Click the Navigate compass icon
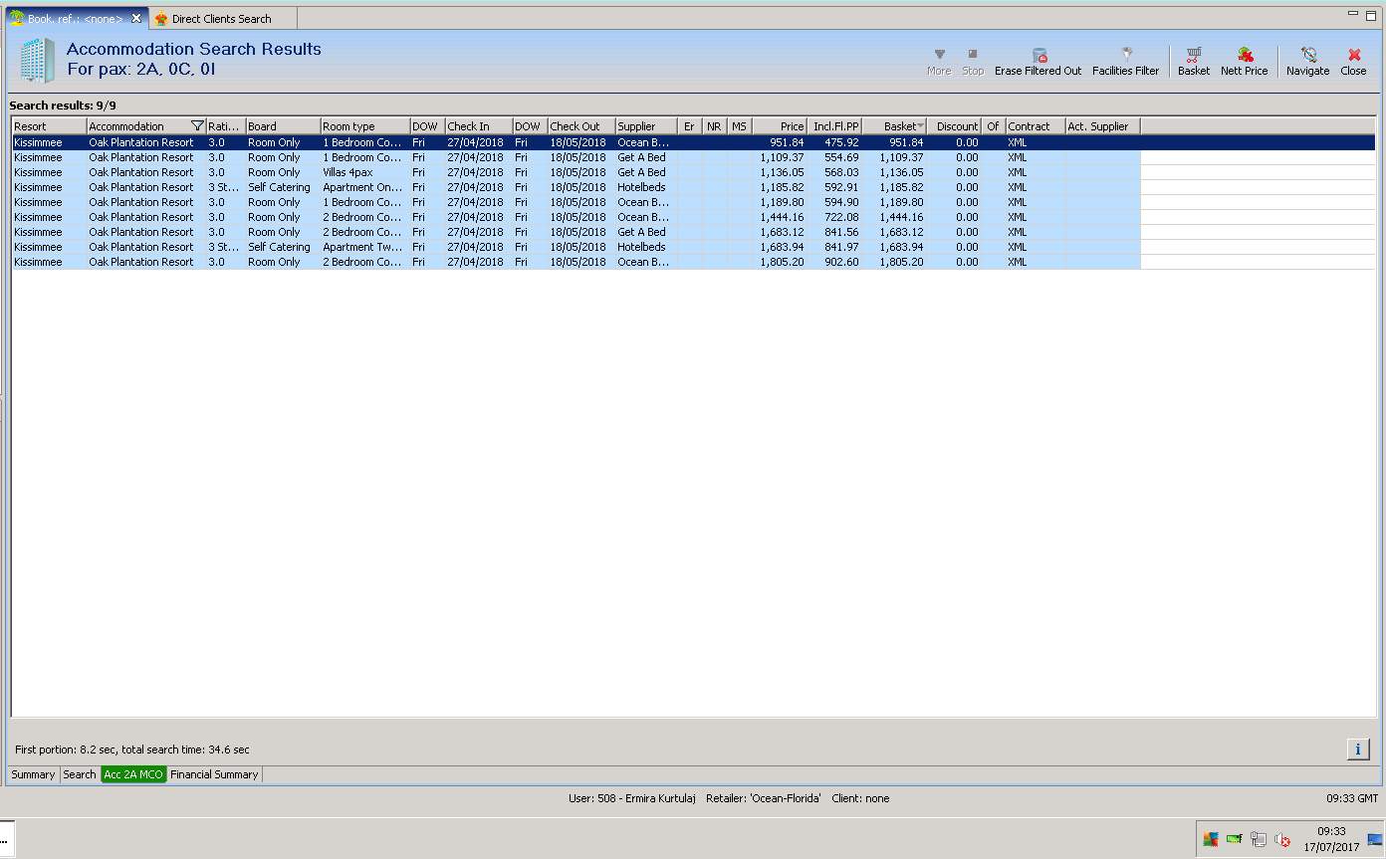The image size is (1386, 859). [1308, 55]
